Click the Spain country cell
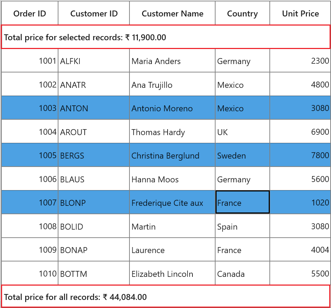This screenshot has width=331, height=308. coord(242,226)
